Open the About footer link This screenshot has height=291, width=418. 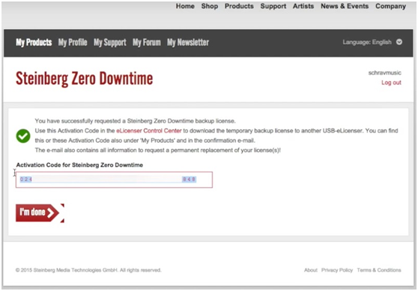[311, 270]
